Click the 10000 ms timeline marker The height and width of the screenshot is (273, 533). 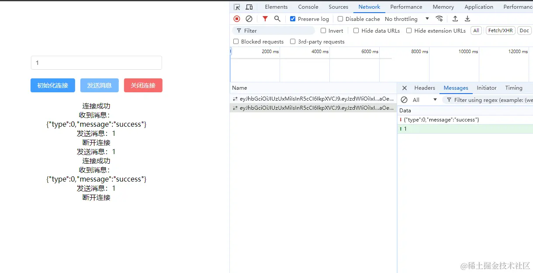pyautogui.click(x=468, y=51)
